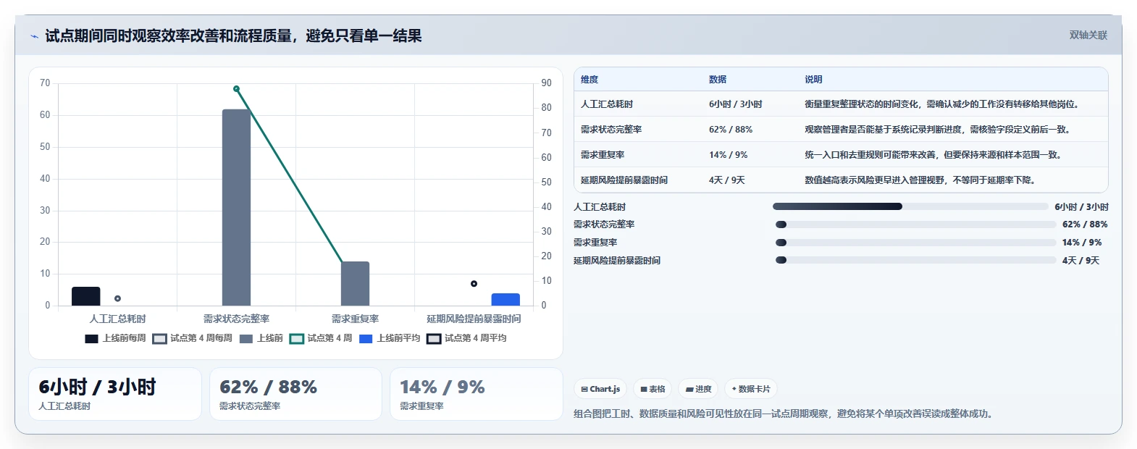Click the 人工汇总耗时 progress bar
The width and height of the screenshot is (1137, 449).
(x=910, y=206)
